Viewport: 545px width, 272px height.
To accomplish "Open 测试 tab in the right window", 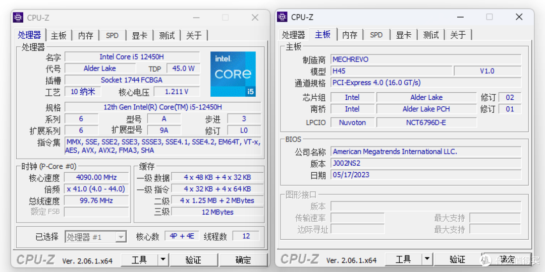I will tap(430, 35).
